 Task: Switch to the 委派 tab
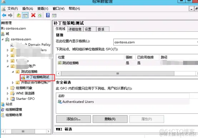pos(103,29)
